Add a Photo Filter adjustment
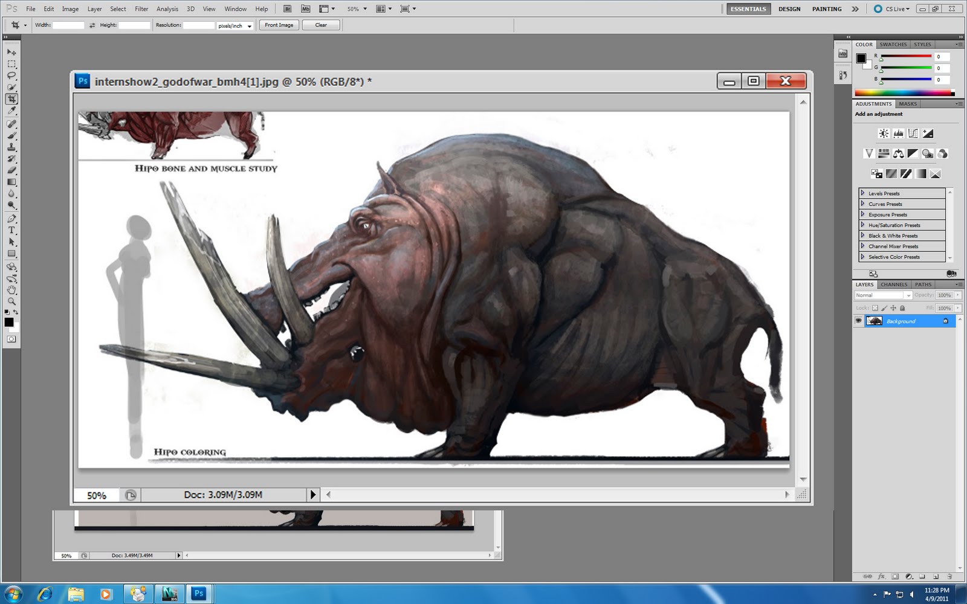Image resolution: width=967 pixels, height=604 pixels. click(927, 153)
